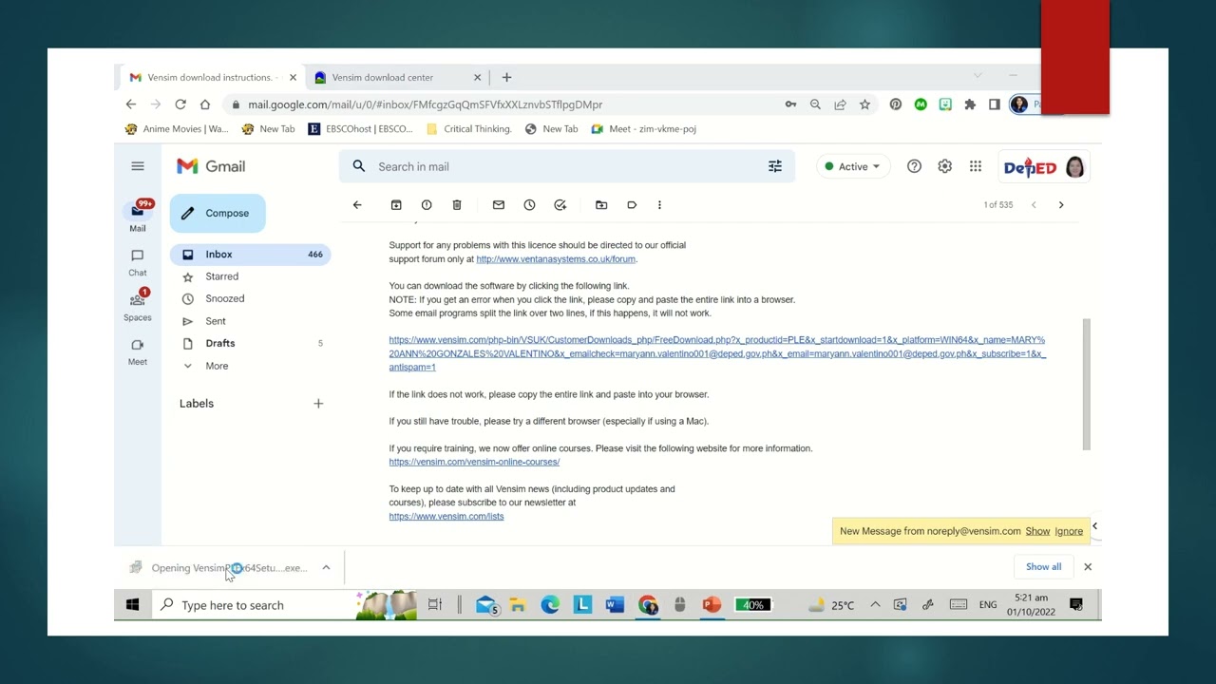Image resolution: width=1216 pixels, height=684 pixels.
Task: Go back to inbox arrow
Action: pyautogui.click(x=357, y=205)
